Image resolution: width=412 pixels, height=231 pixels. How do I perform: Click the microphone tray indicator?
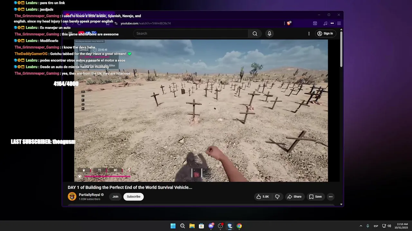pyautogui.click(x=368, y=226)
